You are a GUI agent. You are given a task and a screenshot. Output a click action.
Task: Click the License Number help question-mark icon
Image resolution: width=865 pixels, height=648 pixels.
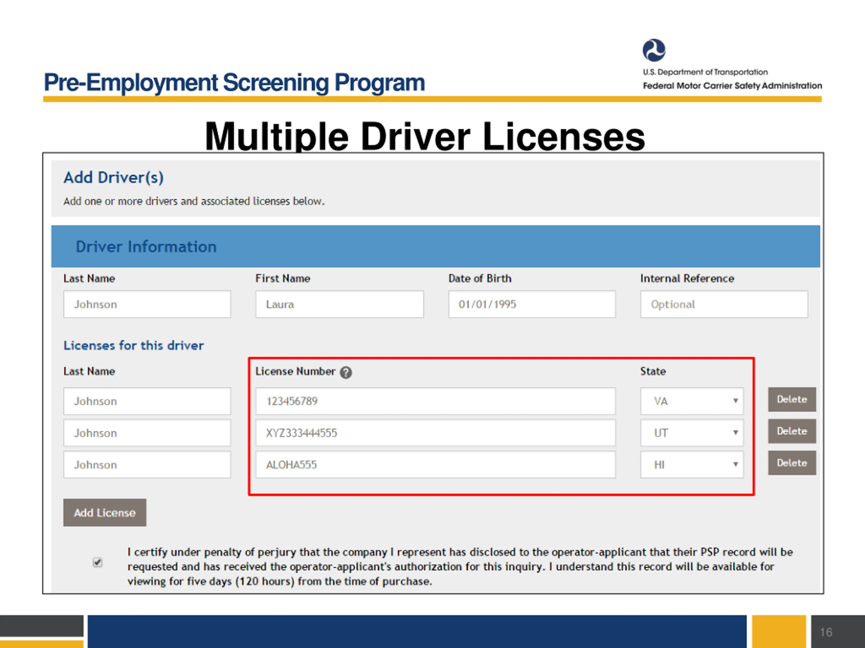[346, 373]
